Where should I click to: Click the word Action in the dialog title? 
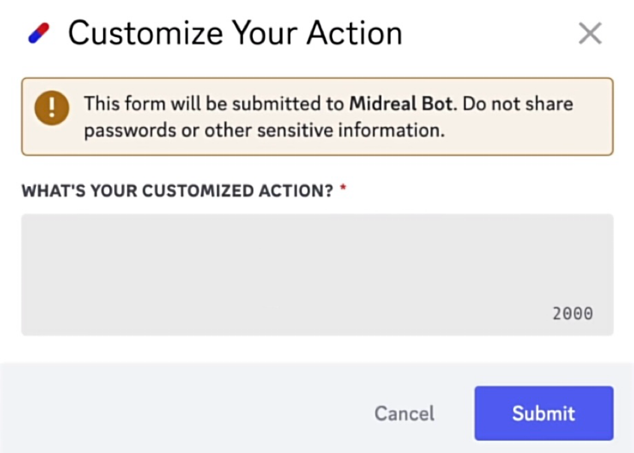pos(355,33)
